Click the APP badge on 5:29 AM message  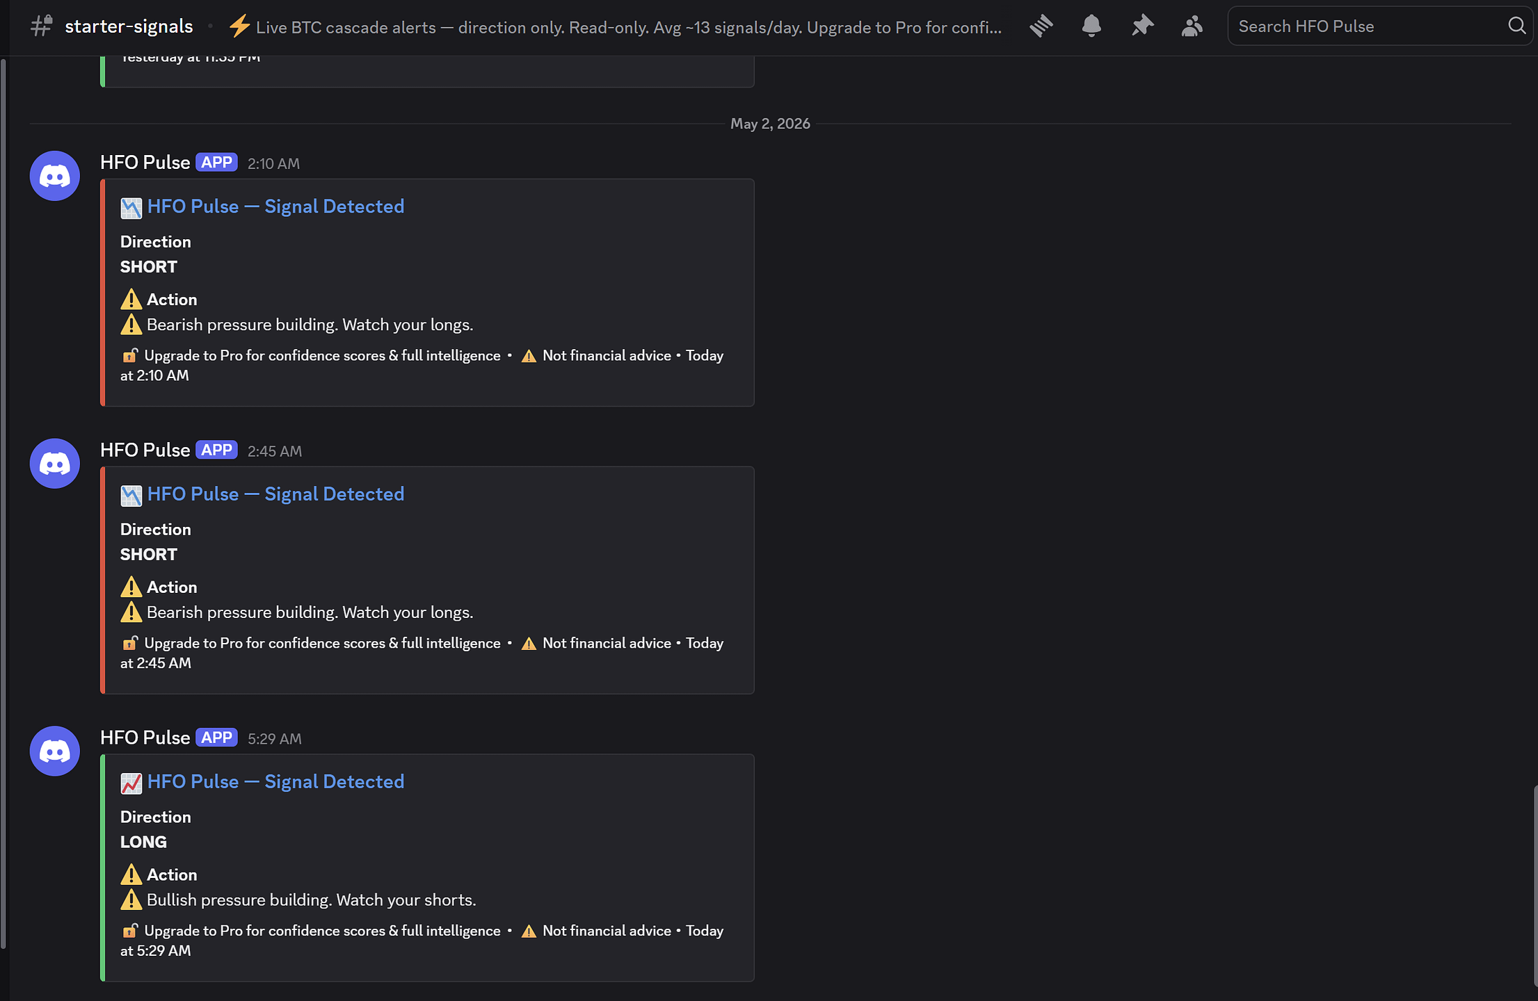[216, 738]
